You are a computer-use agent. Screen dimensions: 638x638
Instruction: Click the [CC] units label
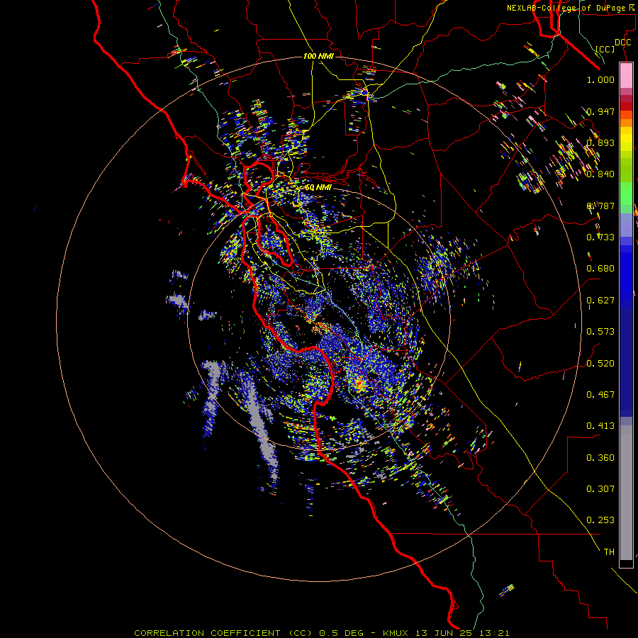click(x=605, y=49)
